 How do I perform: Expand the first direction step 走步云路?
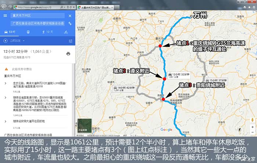5,83
